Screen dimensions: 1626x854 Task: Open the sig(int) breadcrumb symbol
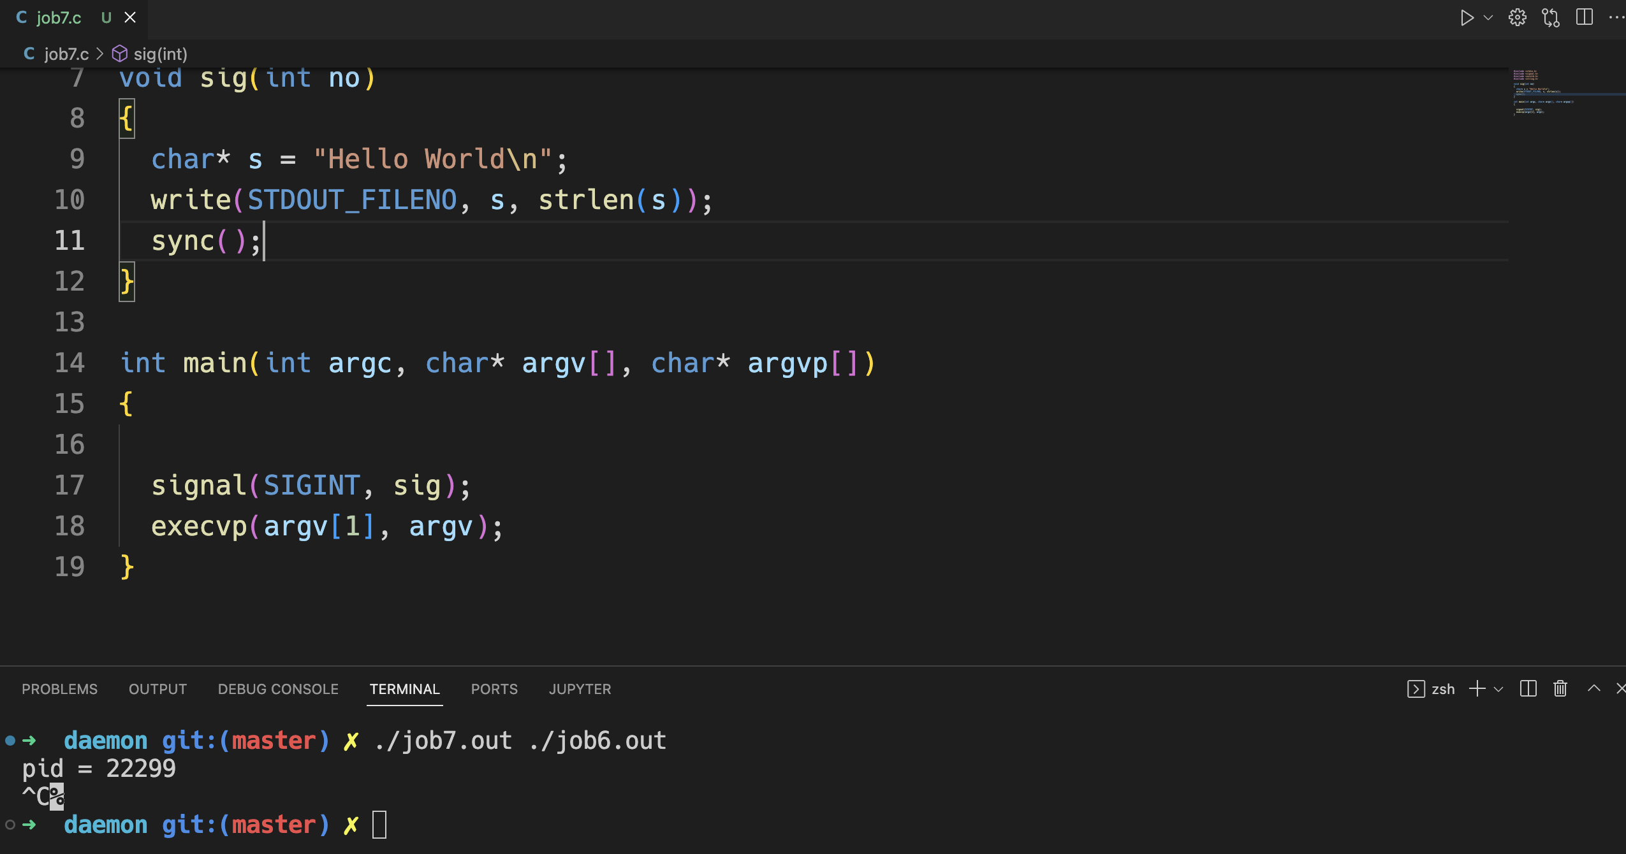[159, 54]
